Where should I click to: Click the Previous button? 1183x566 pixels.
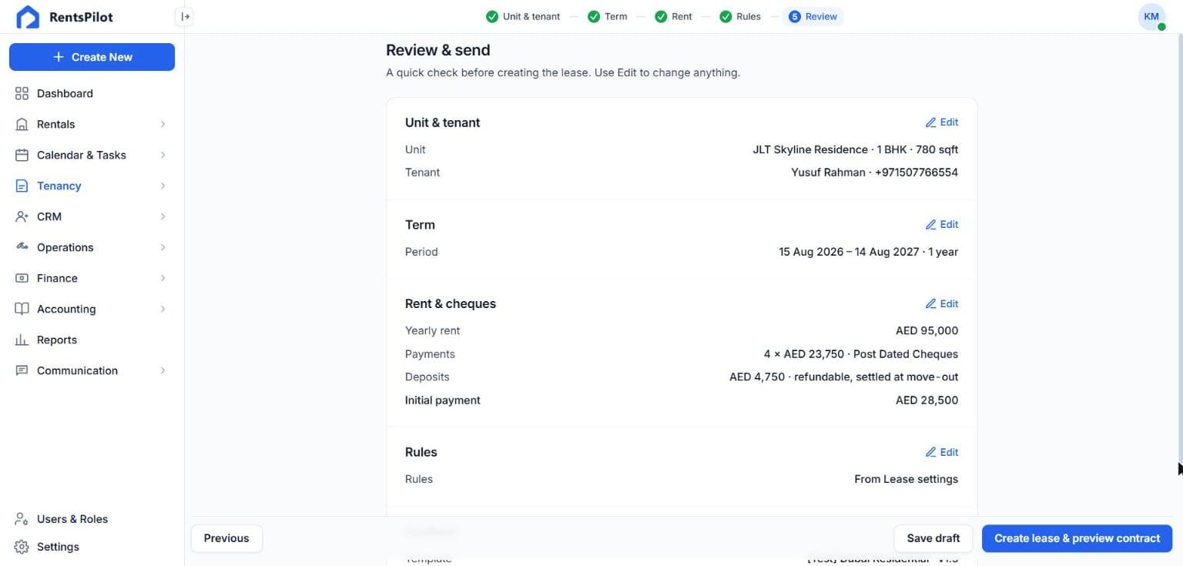226,538
